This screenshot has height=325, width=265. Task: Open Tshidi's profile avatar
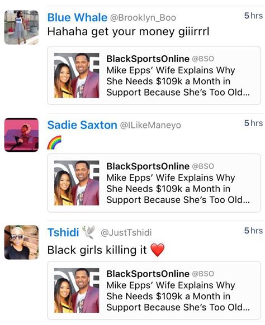[21, 242]
